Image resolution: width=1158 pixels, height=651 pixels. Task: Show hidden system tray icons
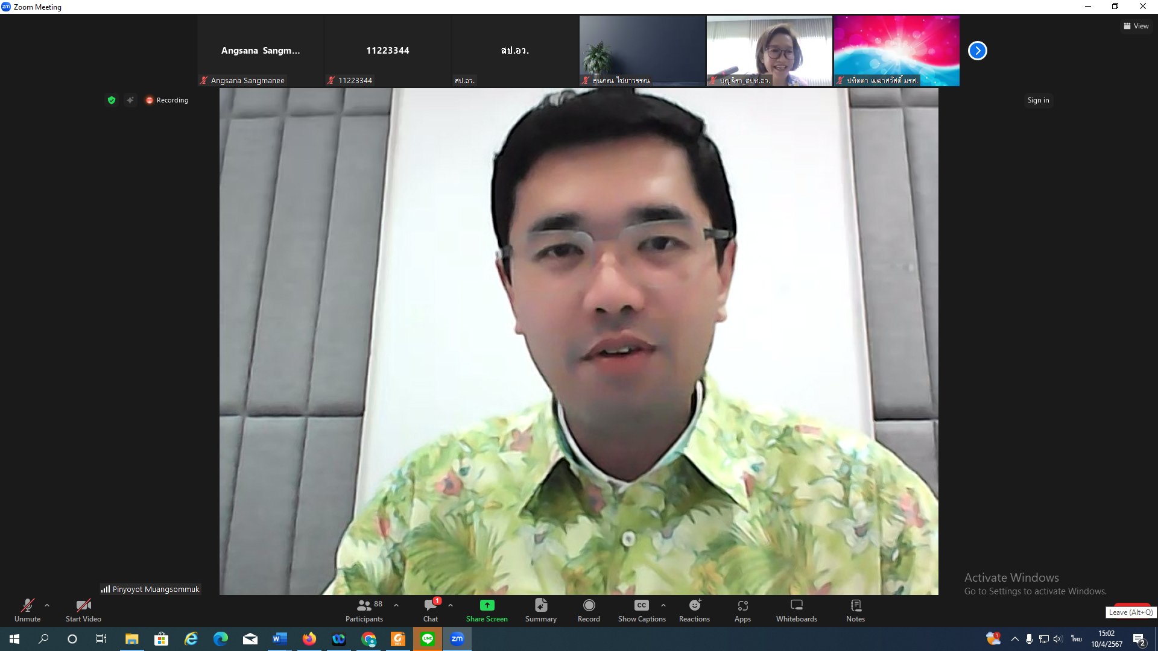pos(1014,639)
